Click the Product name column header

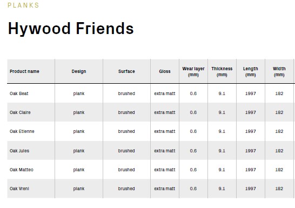(x=24, y=71)
